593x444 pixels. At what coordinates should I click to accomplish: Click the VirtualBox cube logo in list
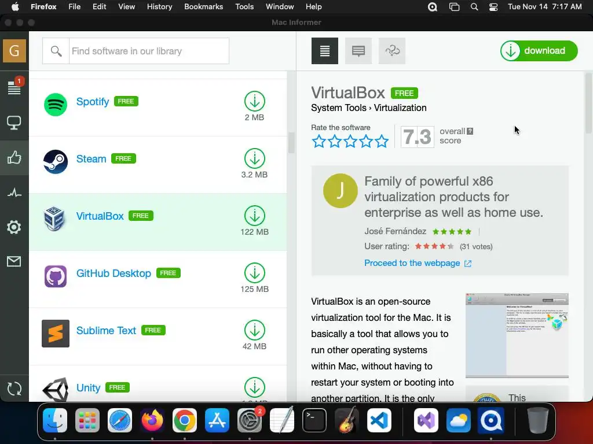[54, 219]
